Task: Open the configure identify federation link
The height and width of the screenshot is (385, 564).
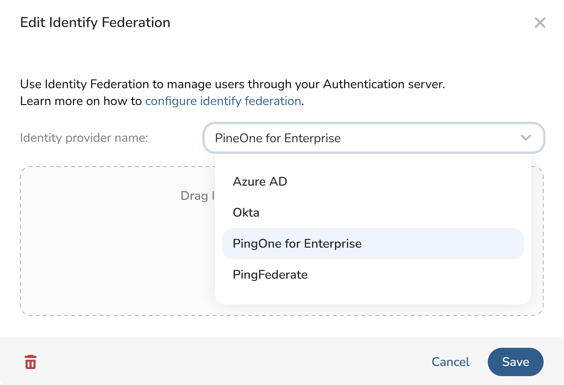Action: point(223,101)
